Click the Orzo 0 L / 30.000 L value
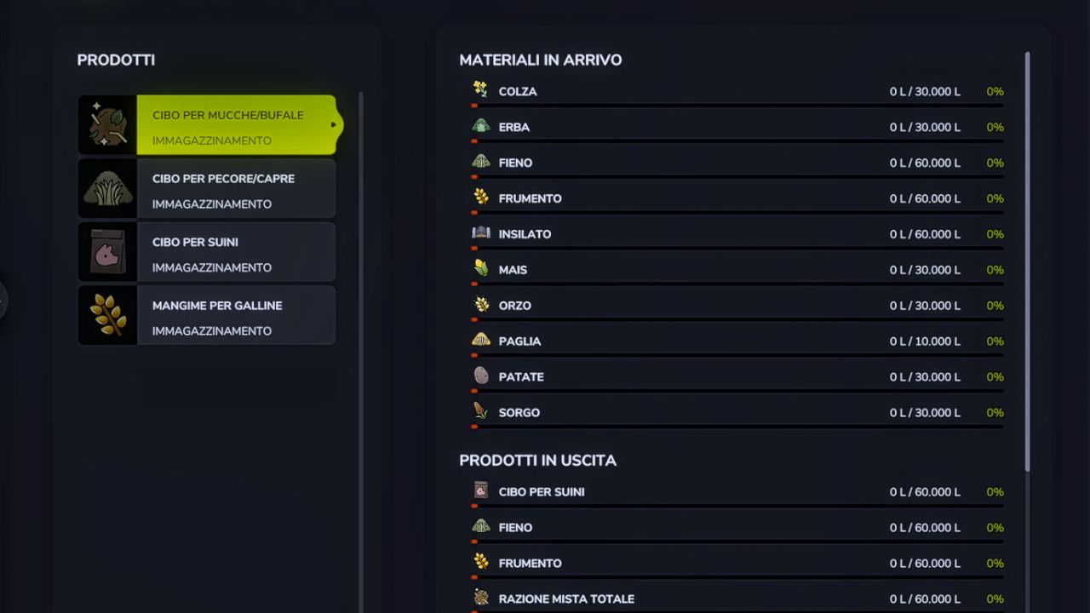 [x=925, y=306]
